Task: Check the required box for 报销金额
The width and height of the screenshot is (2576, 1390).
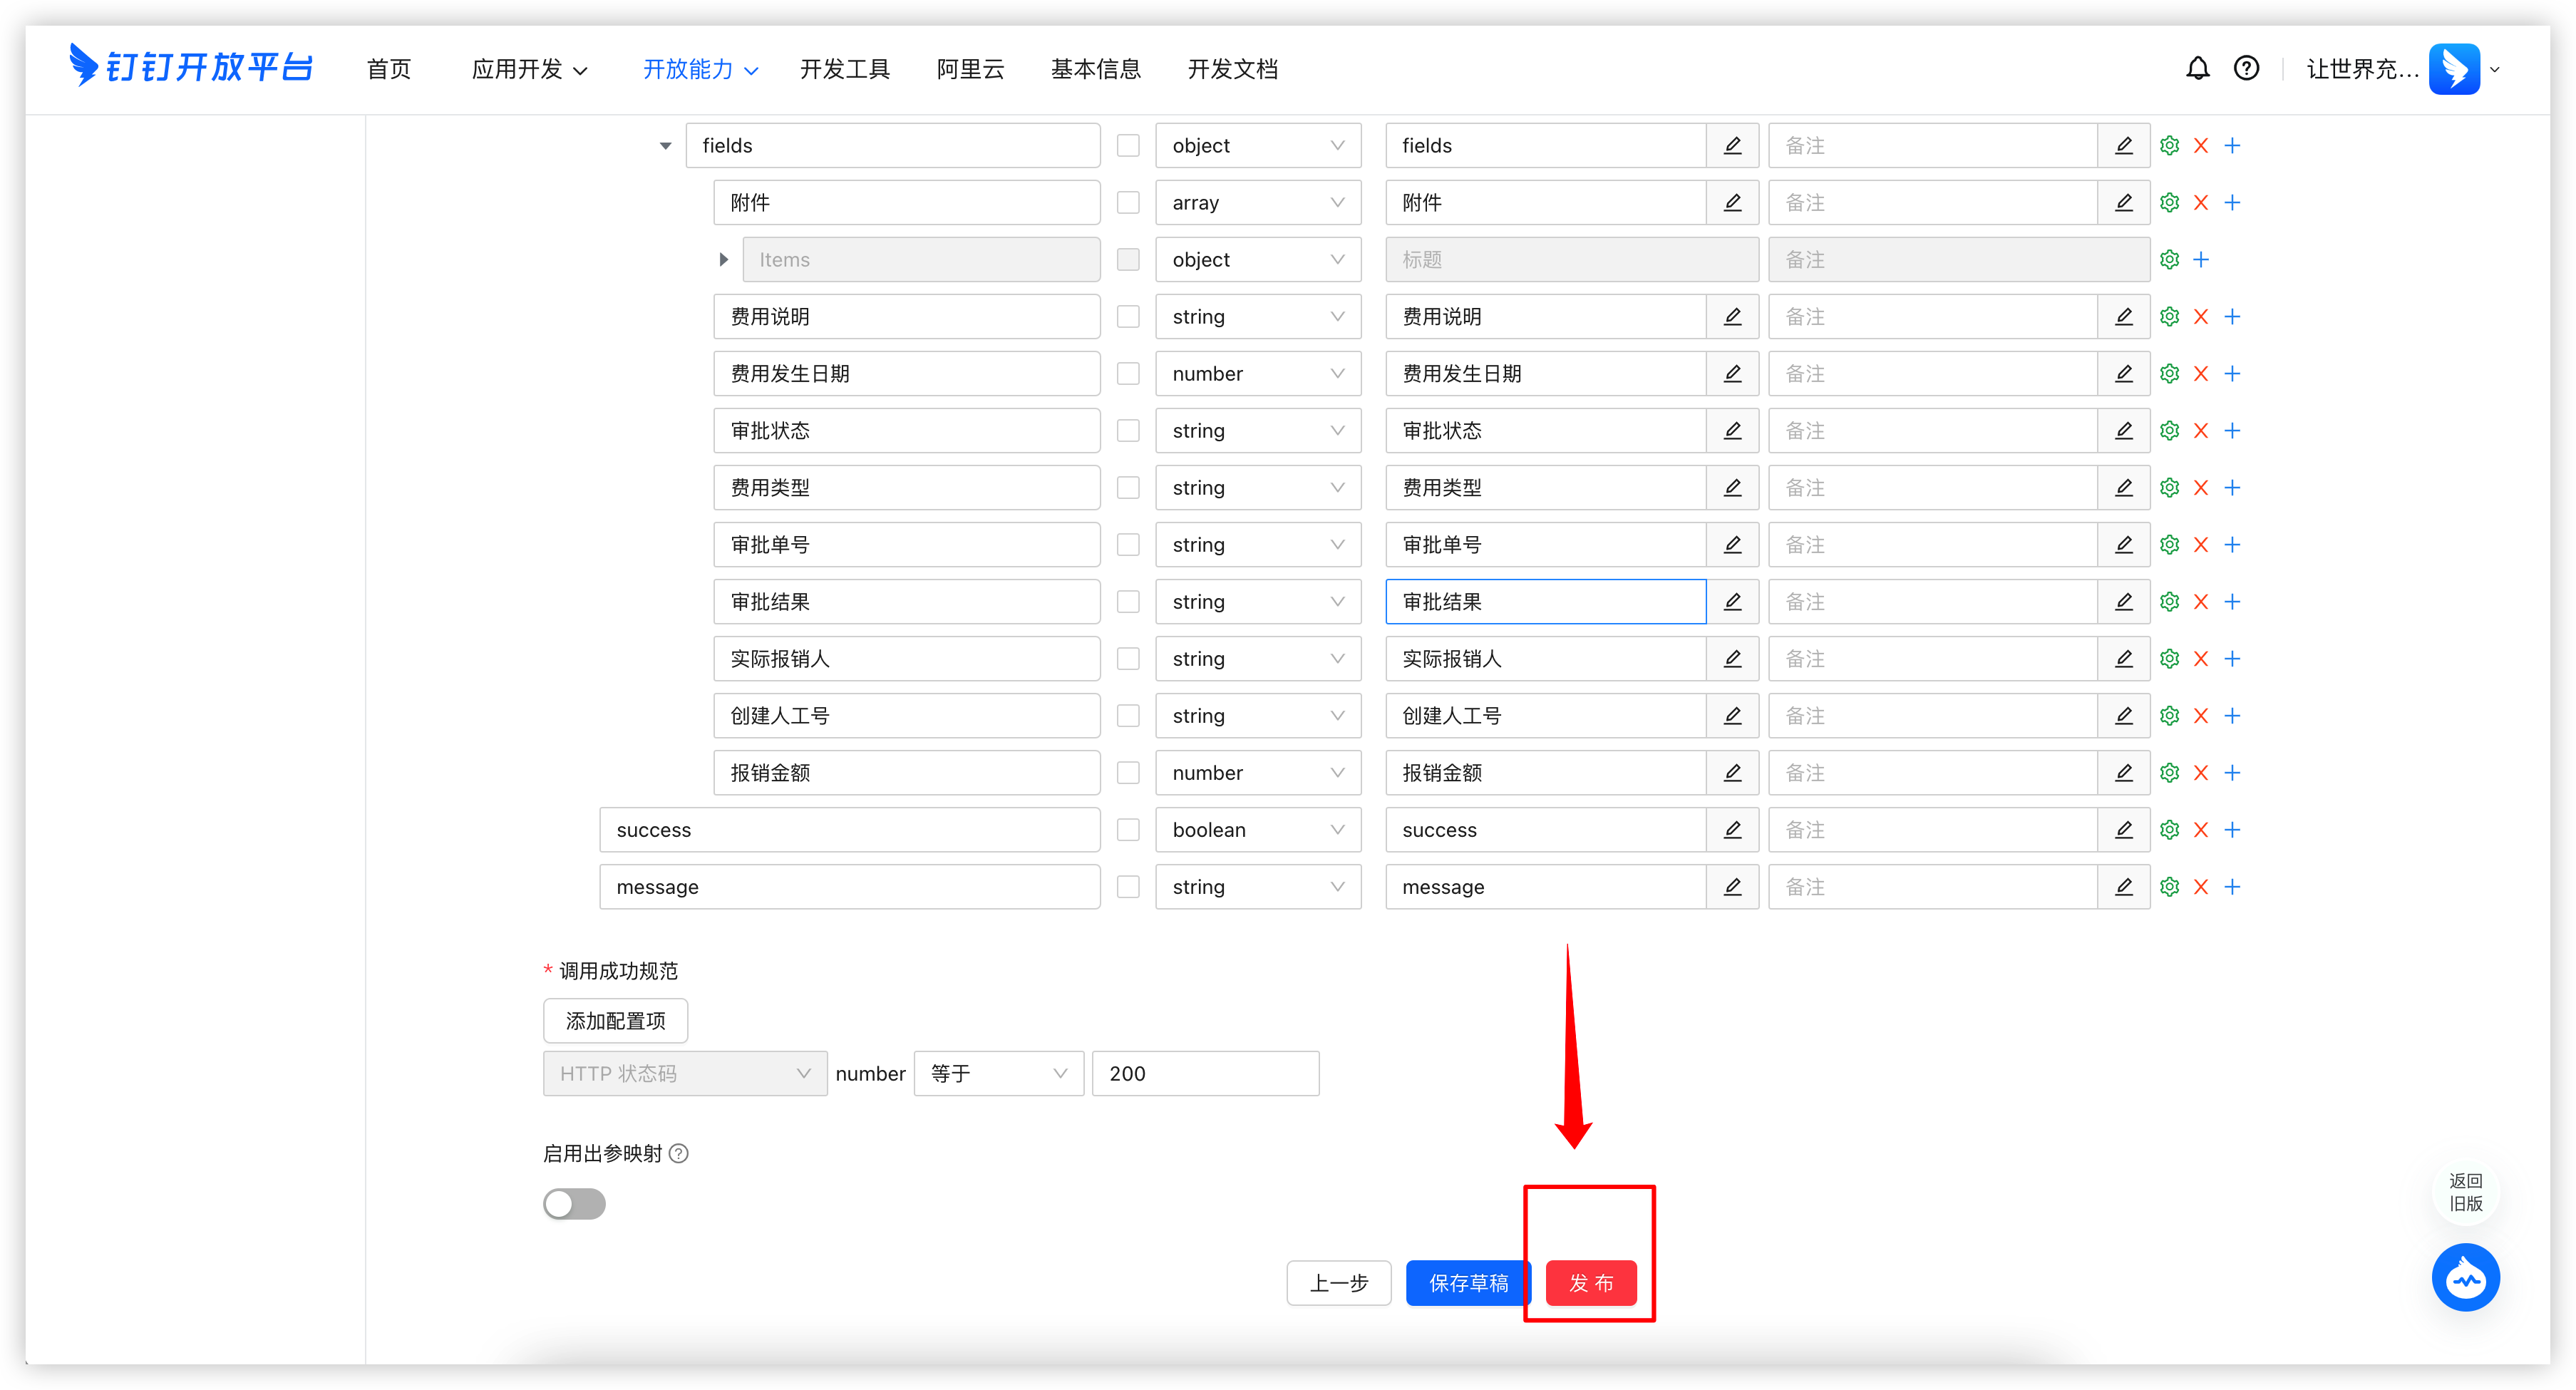Action: [x=1128, y=773]
